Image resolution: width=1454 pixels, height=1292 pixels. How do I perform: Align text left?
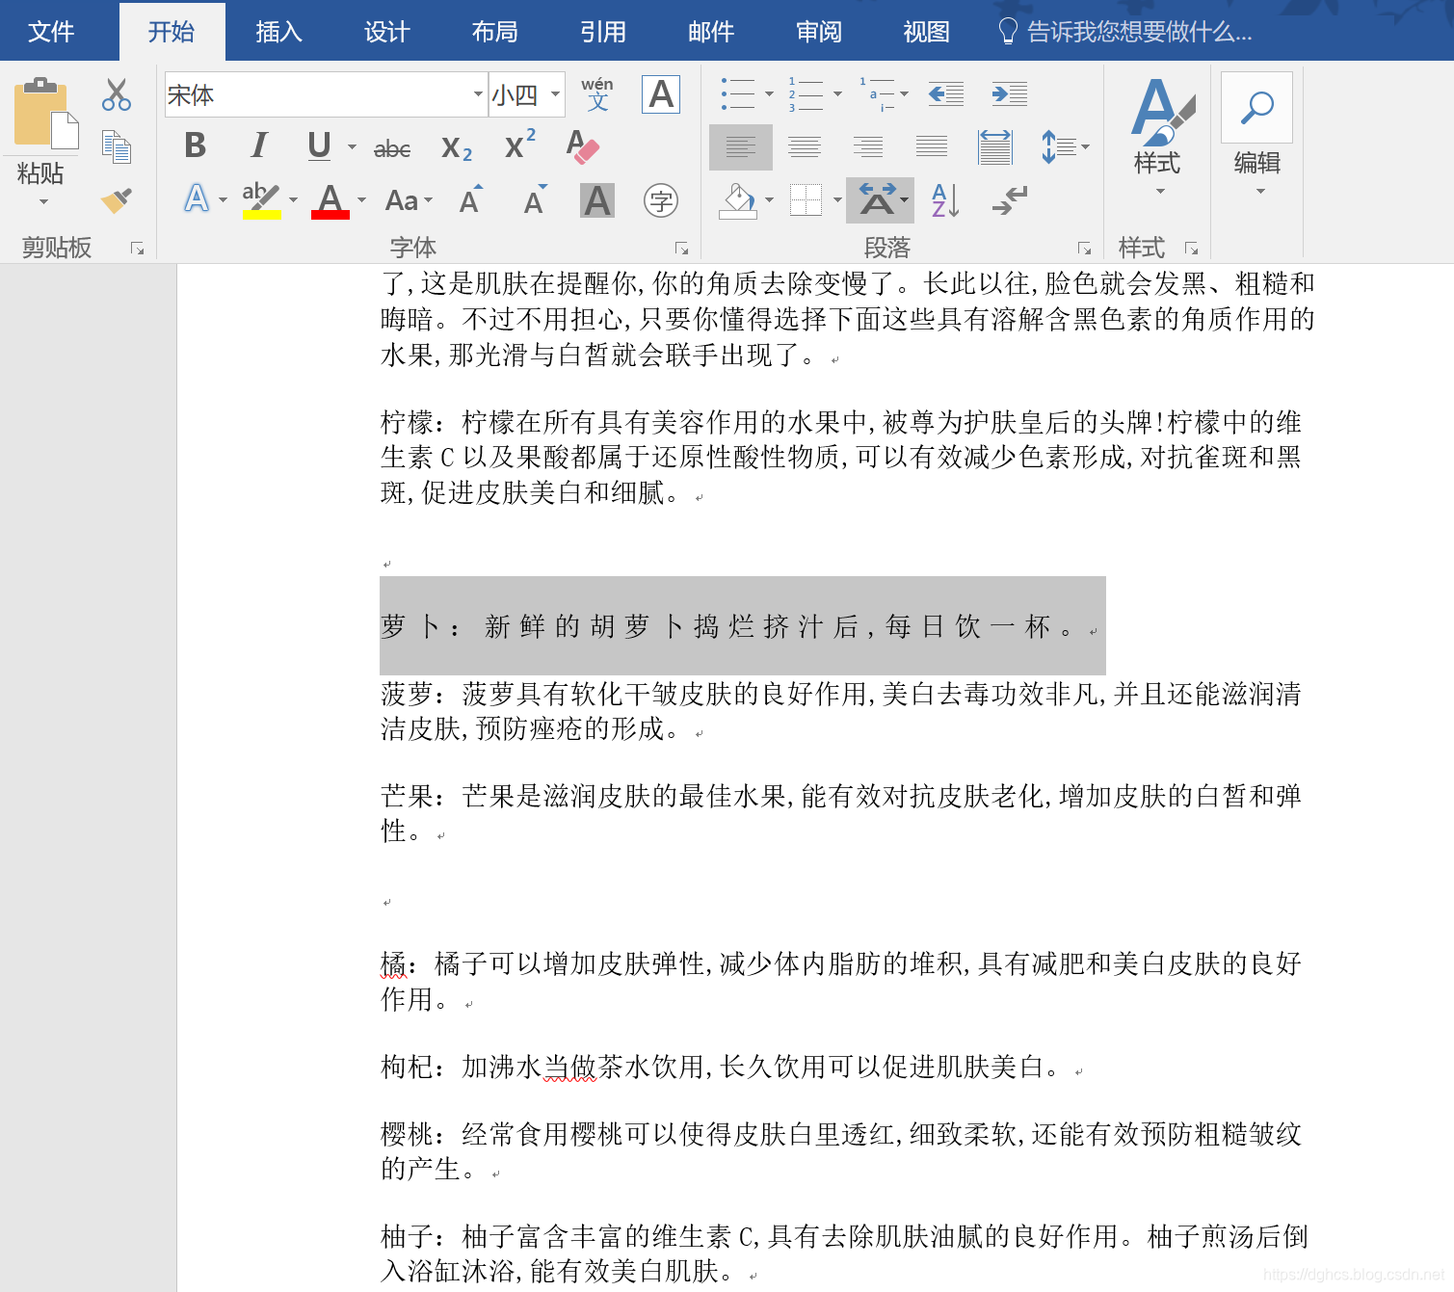741,147
